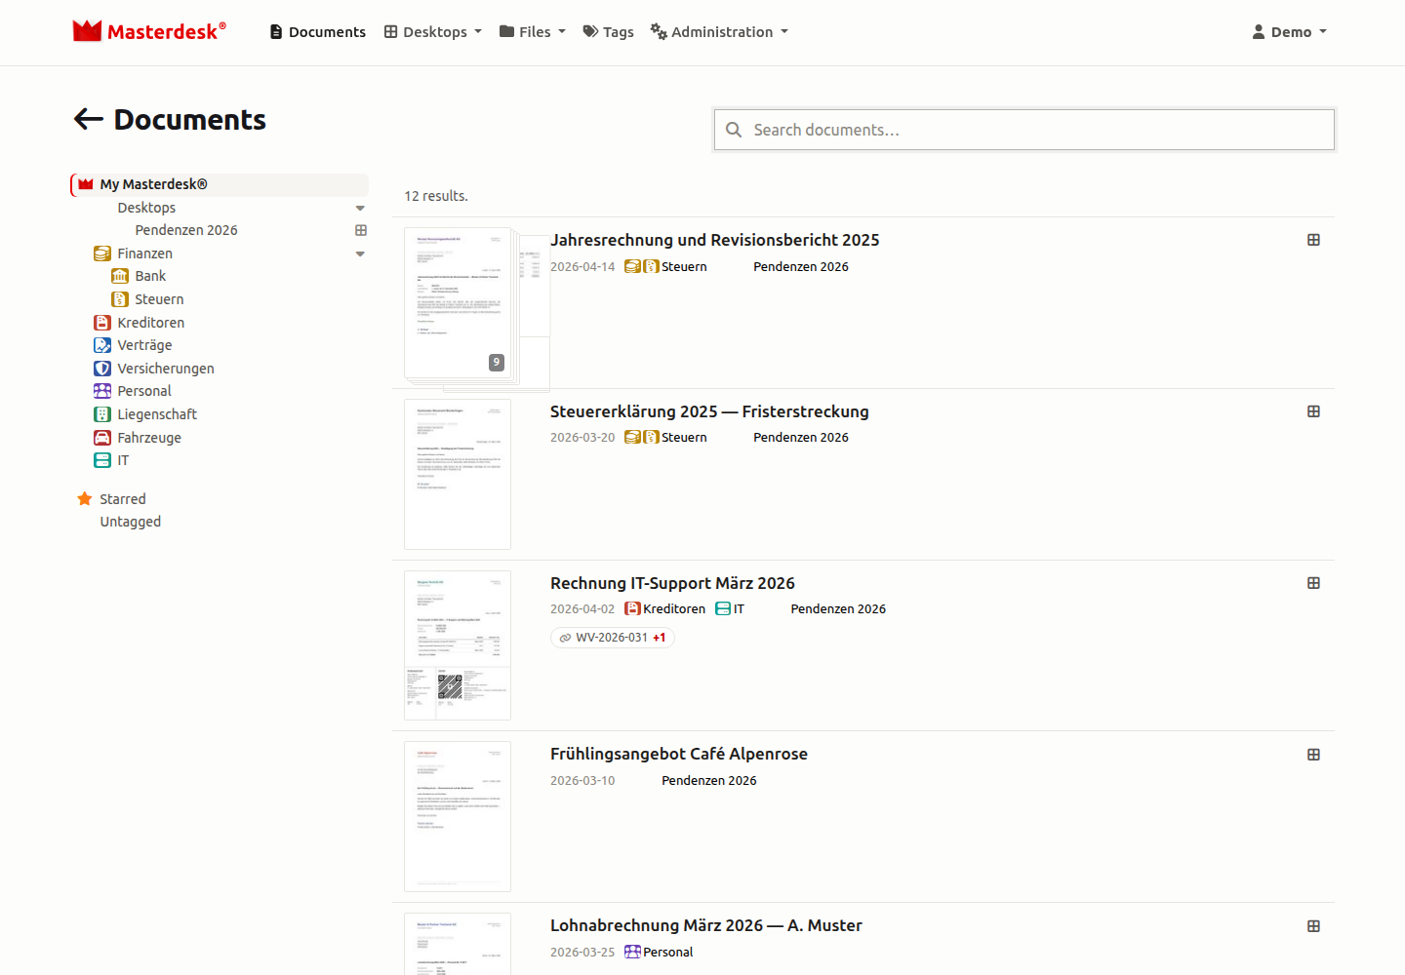Viewport: 1405px width, 975px height.
Task: Click desktop grid icon for Jahresrechnung und Revisionsbericht 2025
Action: click(x=1314, y=240)
